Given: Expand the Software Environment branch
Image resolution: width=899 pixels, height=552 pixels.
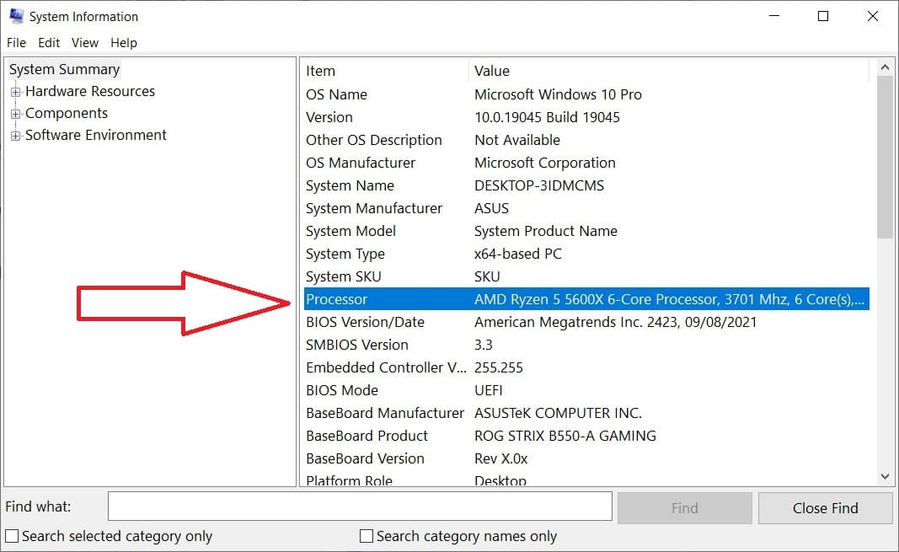Looking at the screenshot, I should (x=17, y=135).
